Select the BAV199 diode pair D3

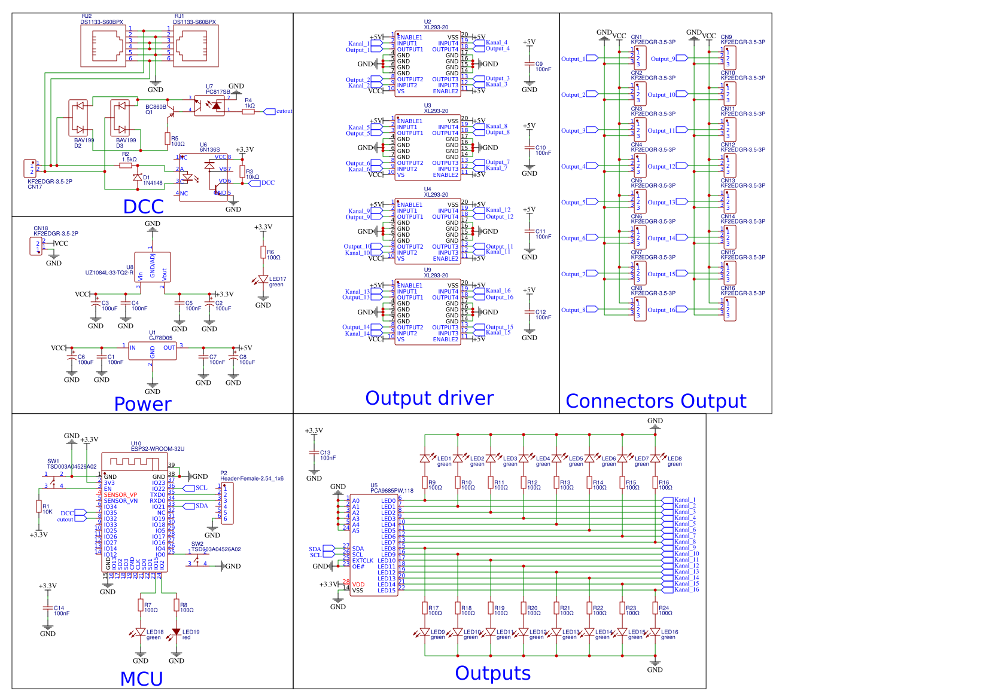[120, 118]
